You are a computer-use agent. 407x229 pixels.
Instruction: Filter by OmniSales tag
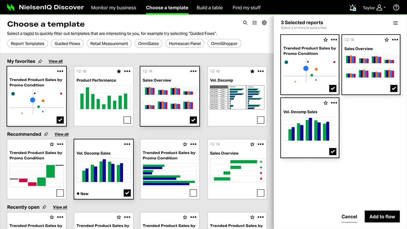pos(148,43)
